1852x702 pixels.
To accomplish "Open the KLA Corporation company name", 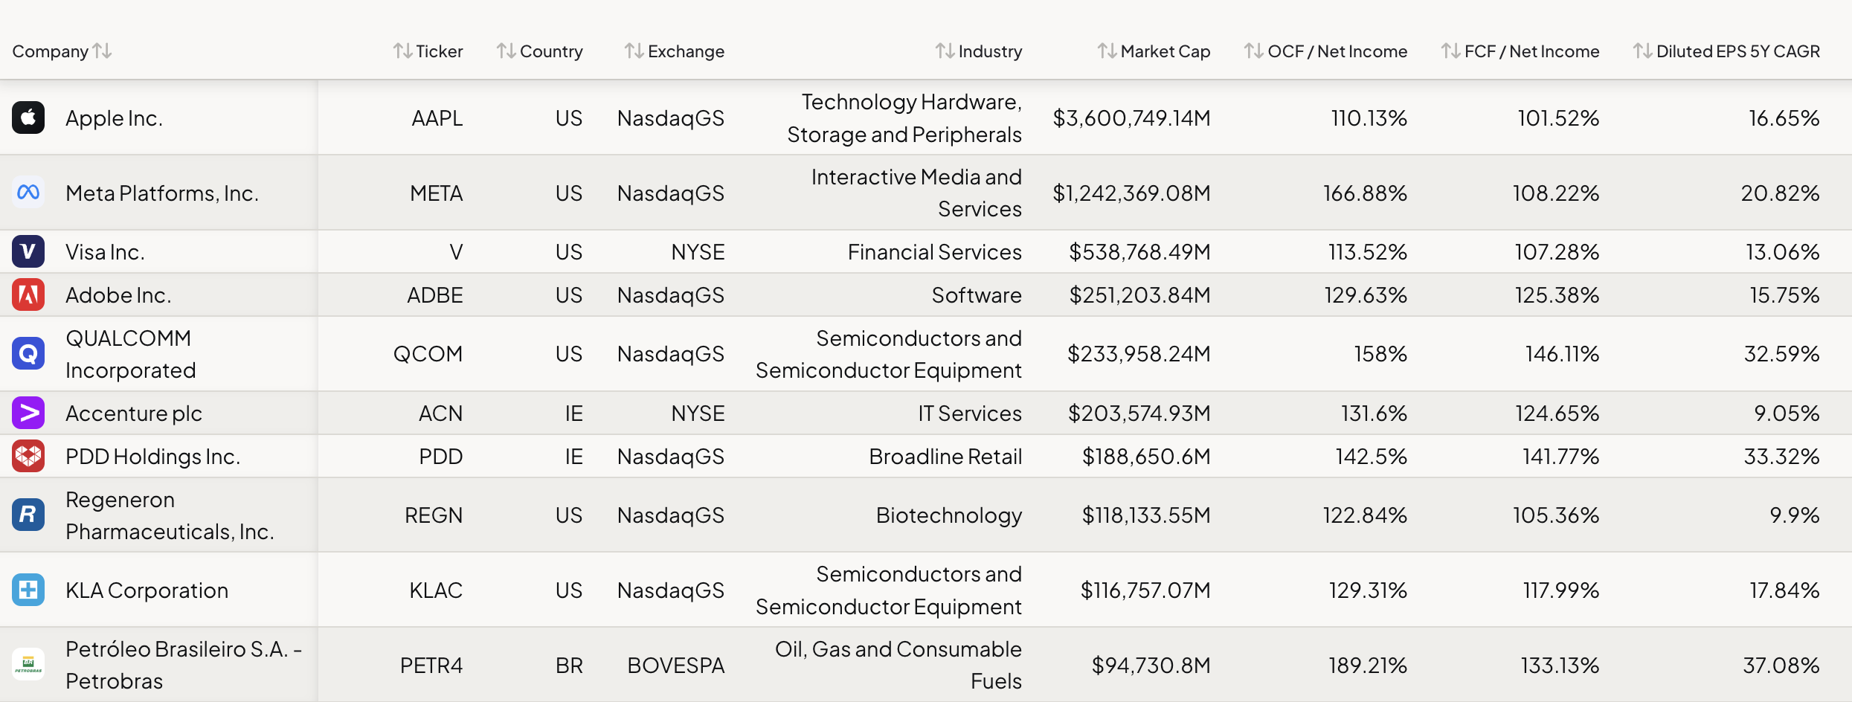I will point(147,590).
